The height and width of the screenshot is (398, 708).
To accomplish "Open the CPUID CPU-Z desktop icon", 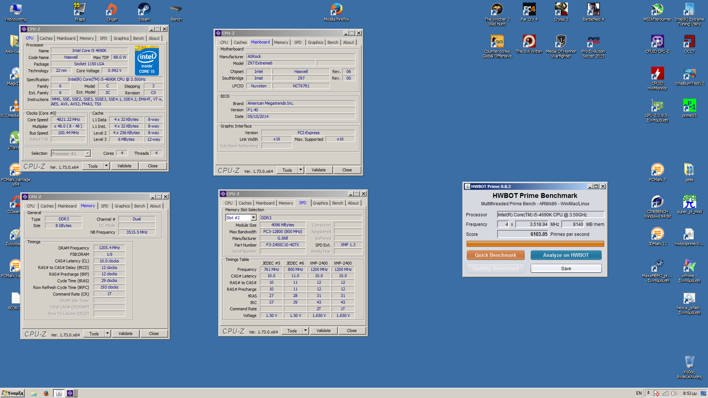I will pos(657,44).
